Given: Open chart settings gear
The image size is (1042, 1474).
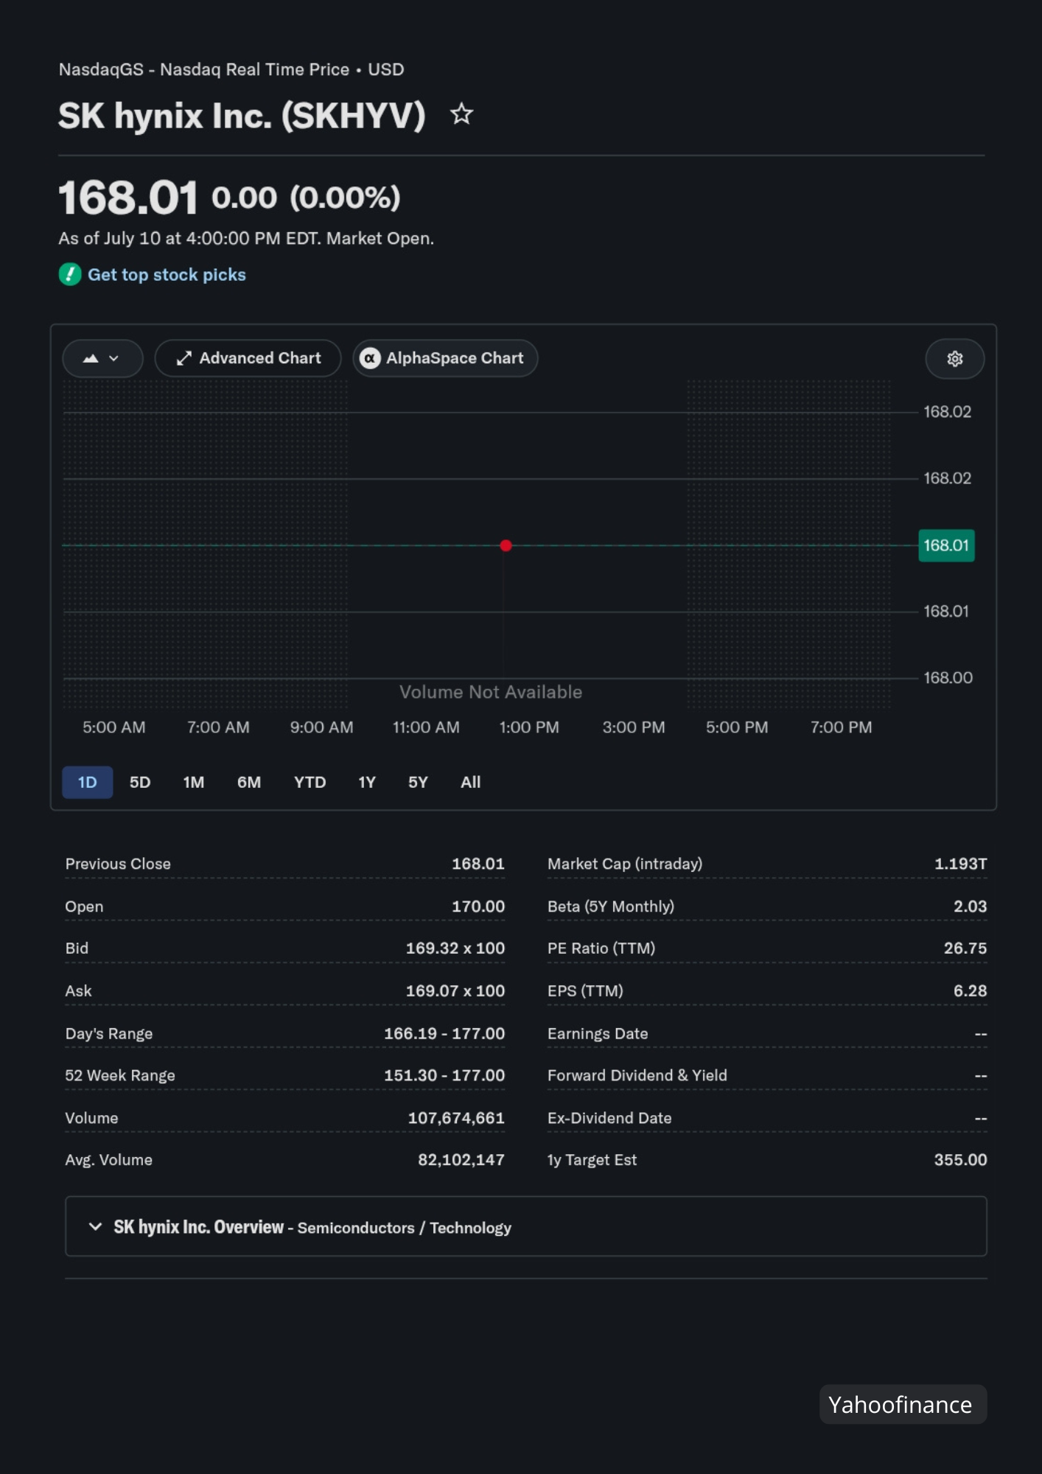Looking at the screenshot, I should 955,359.
